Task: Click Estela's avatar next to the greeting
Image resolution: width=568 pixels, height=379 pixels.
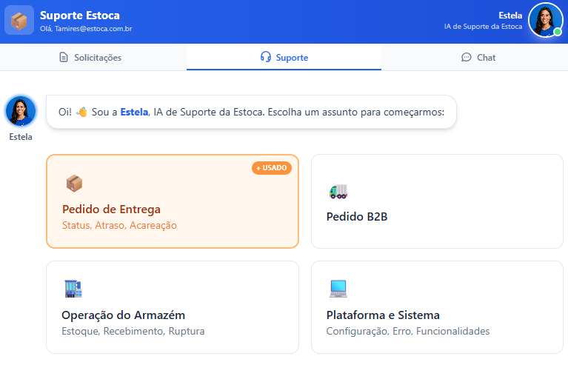Action: coord(20,111)
